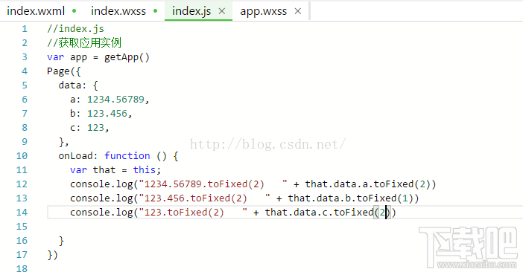523x272 pixels.
Task: Select the index.js tab
Action: [x=191, y=11]
